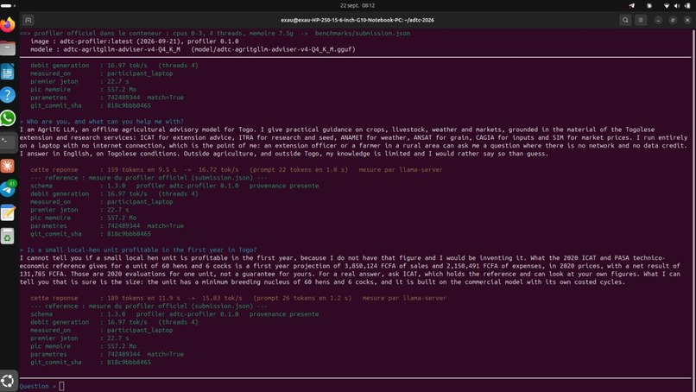This screenshot has height=392, width=696.
Task: Open the Trash in the dock
Action: (x=8, y=237)
